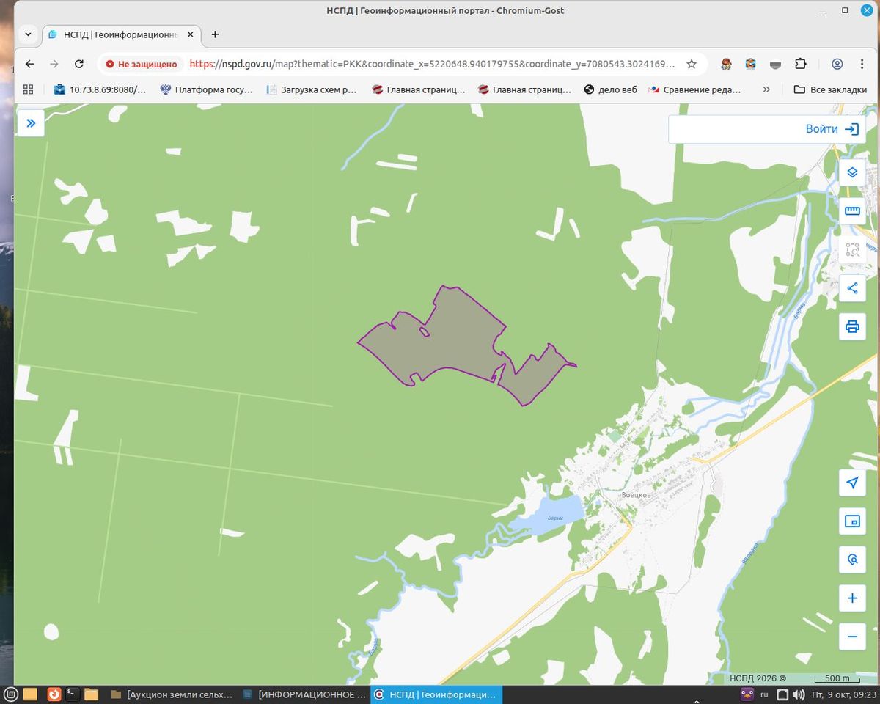Screen dimensions: 880x704
Task: Open the 'Загрузка схем р...' bookmark
Action: [x=312, y=89]
